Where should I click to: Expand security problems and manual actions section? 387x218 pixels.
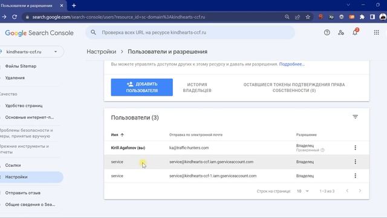click(26, 133)
